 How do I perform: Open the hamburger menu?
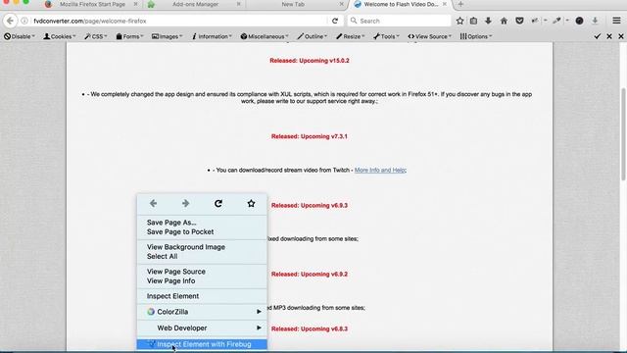(x=616, y=21)
